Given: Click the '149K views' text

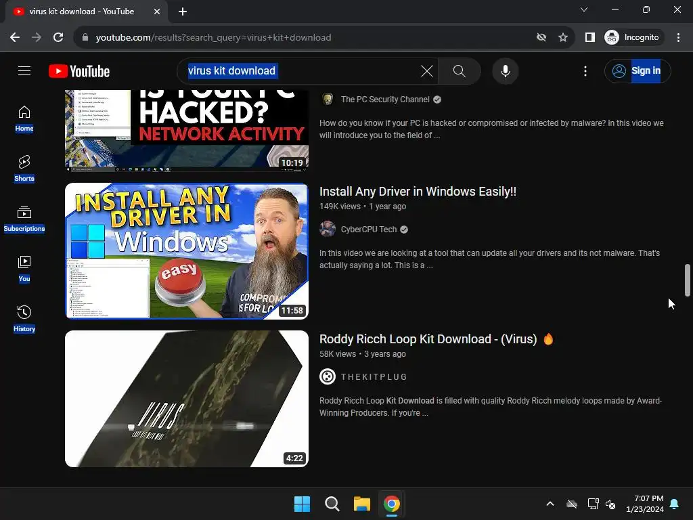Looking at the screenshot, I should pyautogui.click(x=340, y=207).
